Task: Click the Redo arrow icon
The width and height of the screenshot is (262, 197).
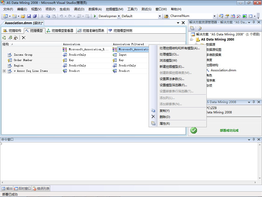Action: [x=70, y=16]
